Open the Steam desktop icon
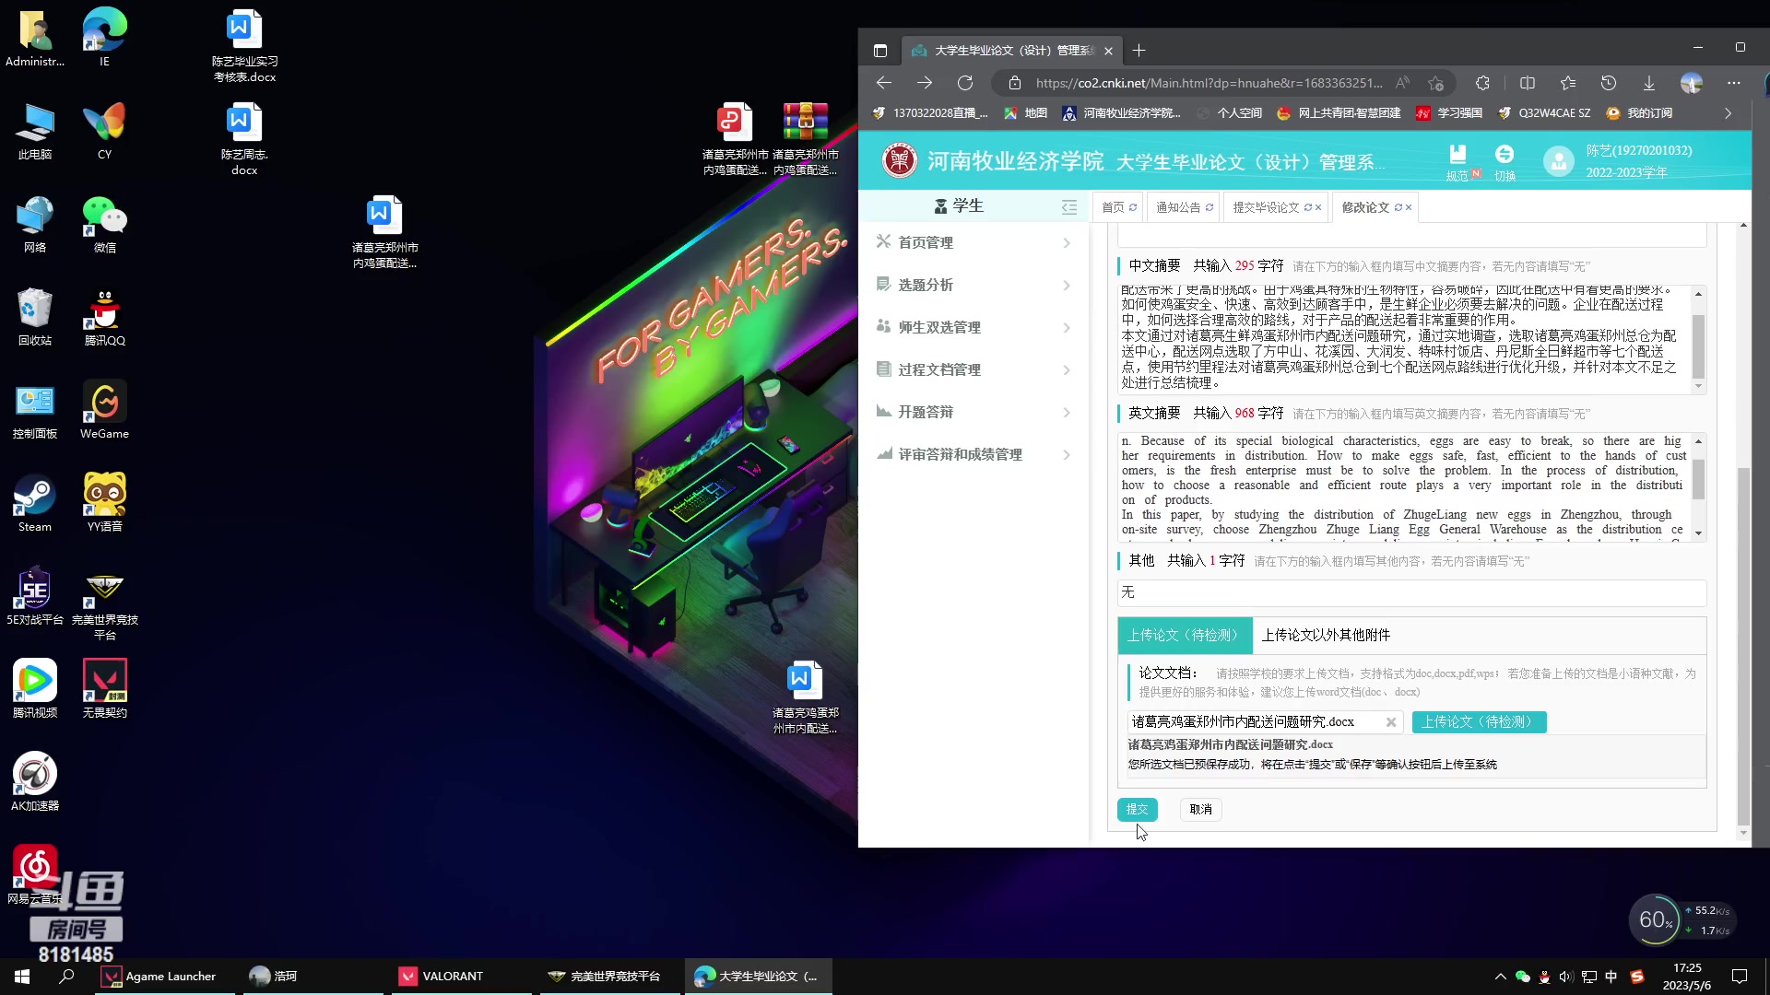This screenshot has width=1770, height=995. coord(35,503)
